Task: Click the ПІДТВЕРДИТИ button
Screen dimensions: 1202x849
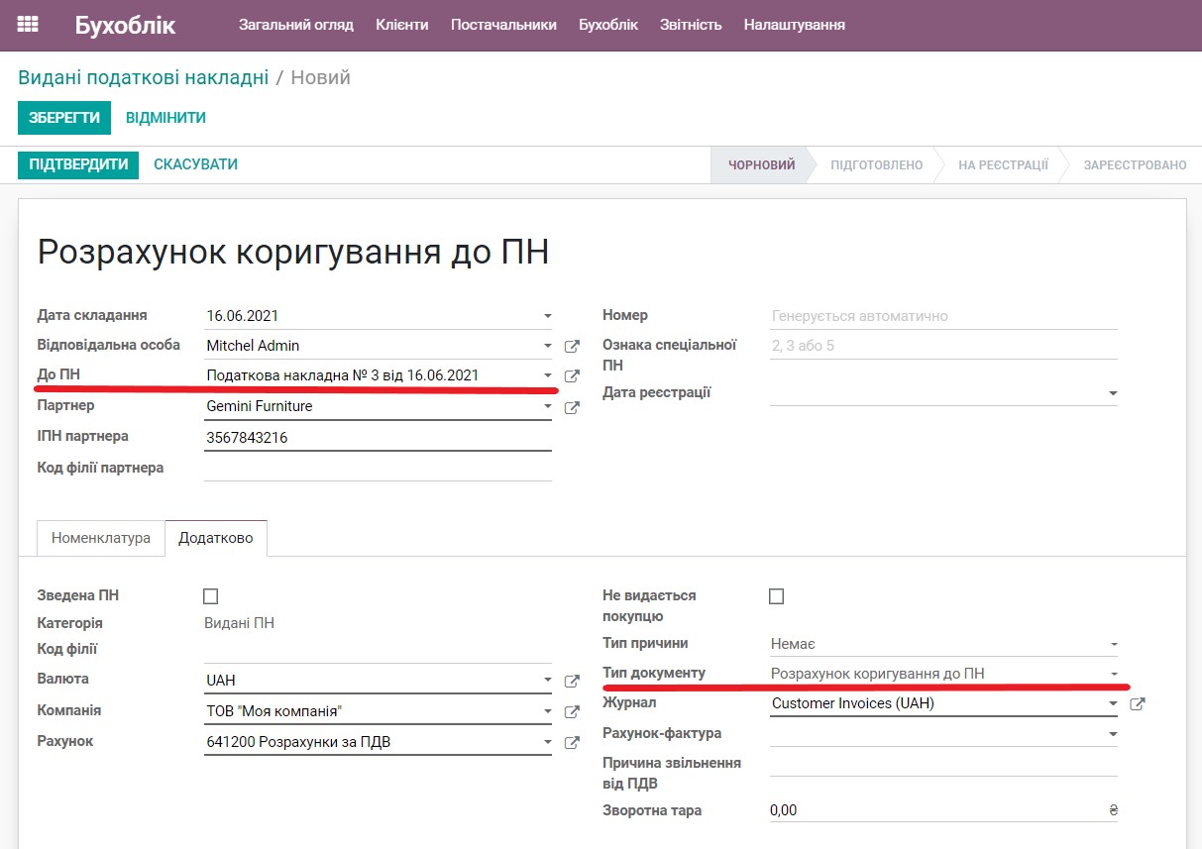Action: [x=77, y=164]
